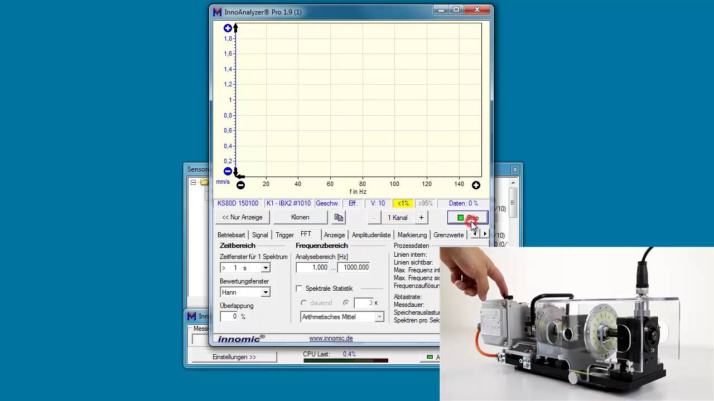Click the KS80D 150100 status cell
This screenshot has height=401, width=714.
[x=238, y=203]
